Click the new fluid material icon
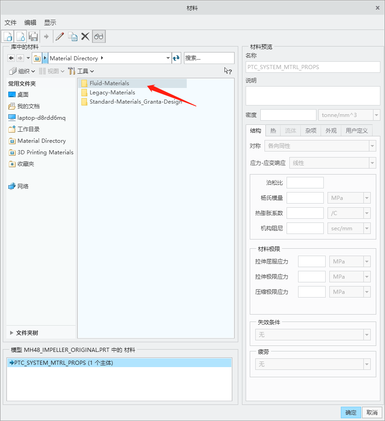385x421 pixels. (x=21, y=36)
